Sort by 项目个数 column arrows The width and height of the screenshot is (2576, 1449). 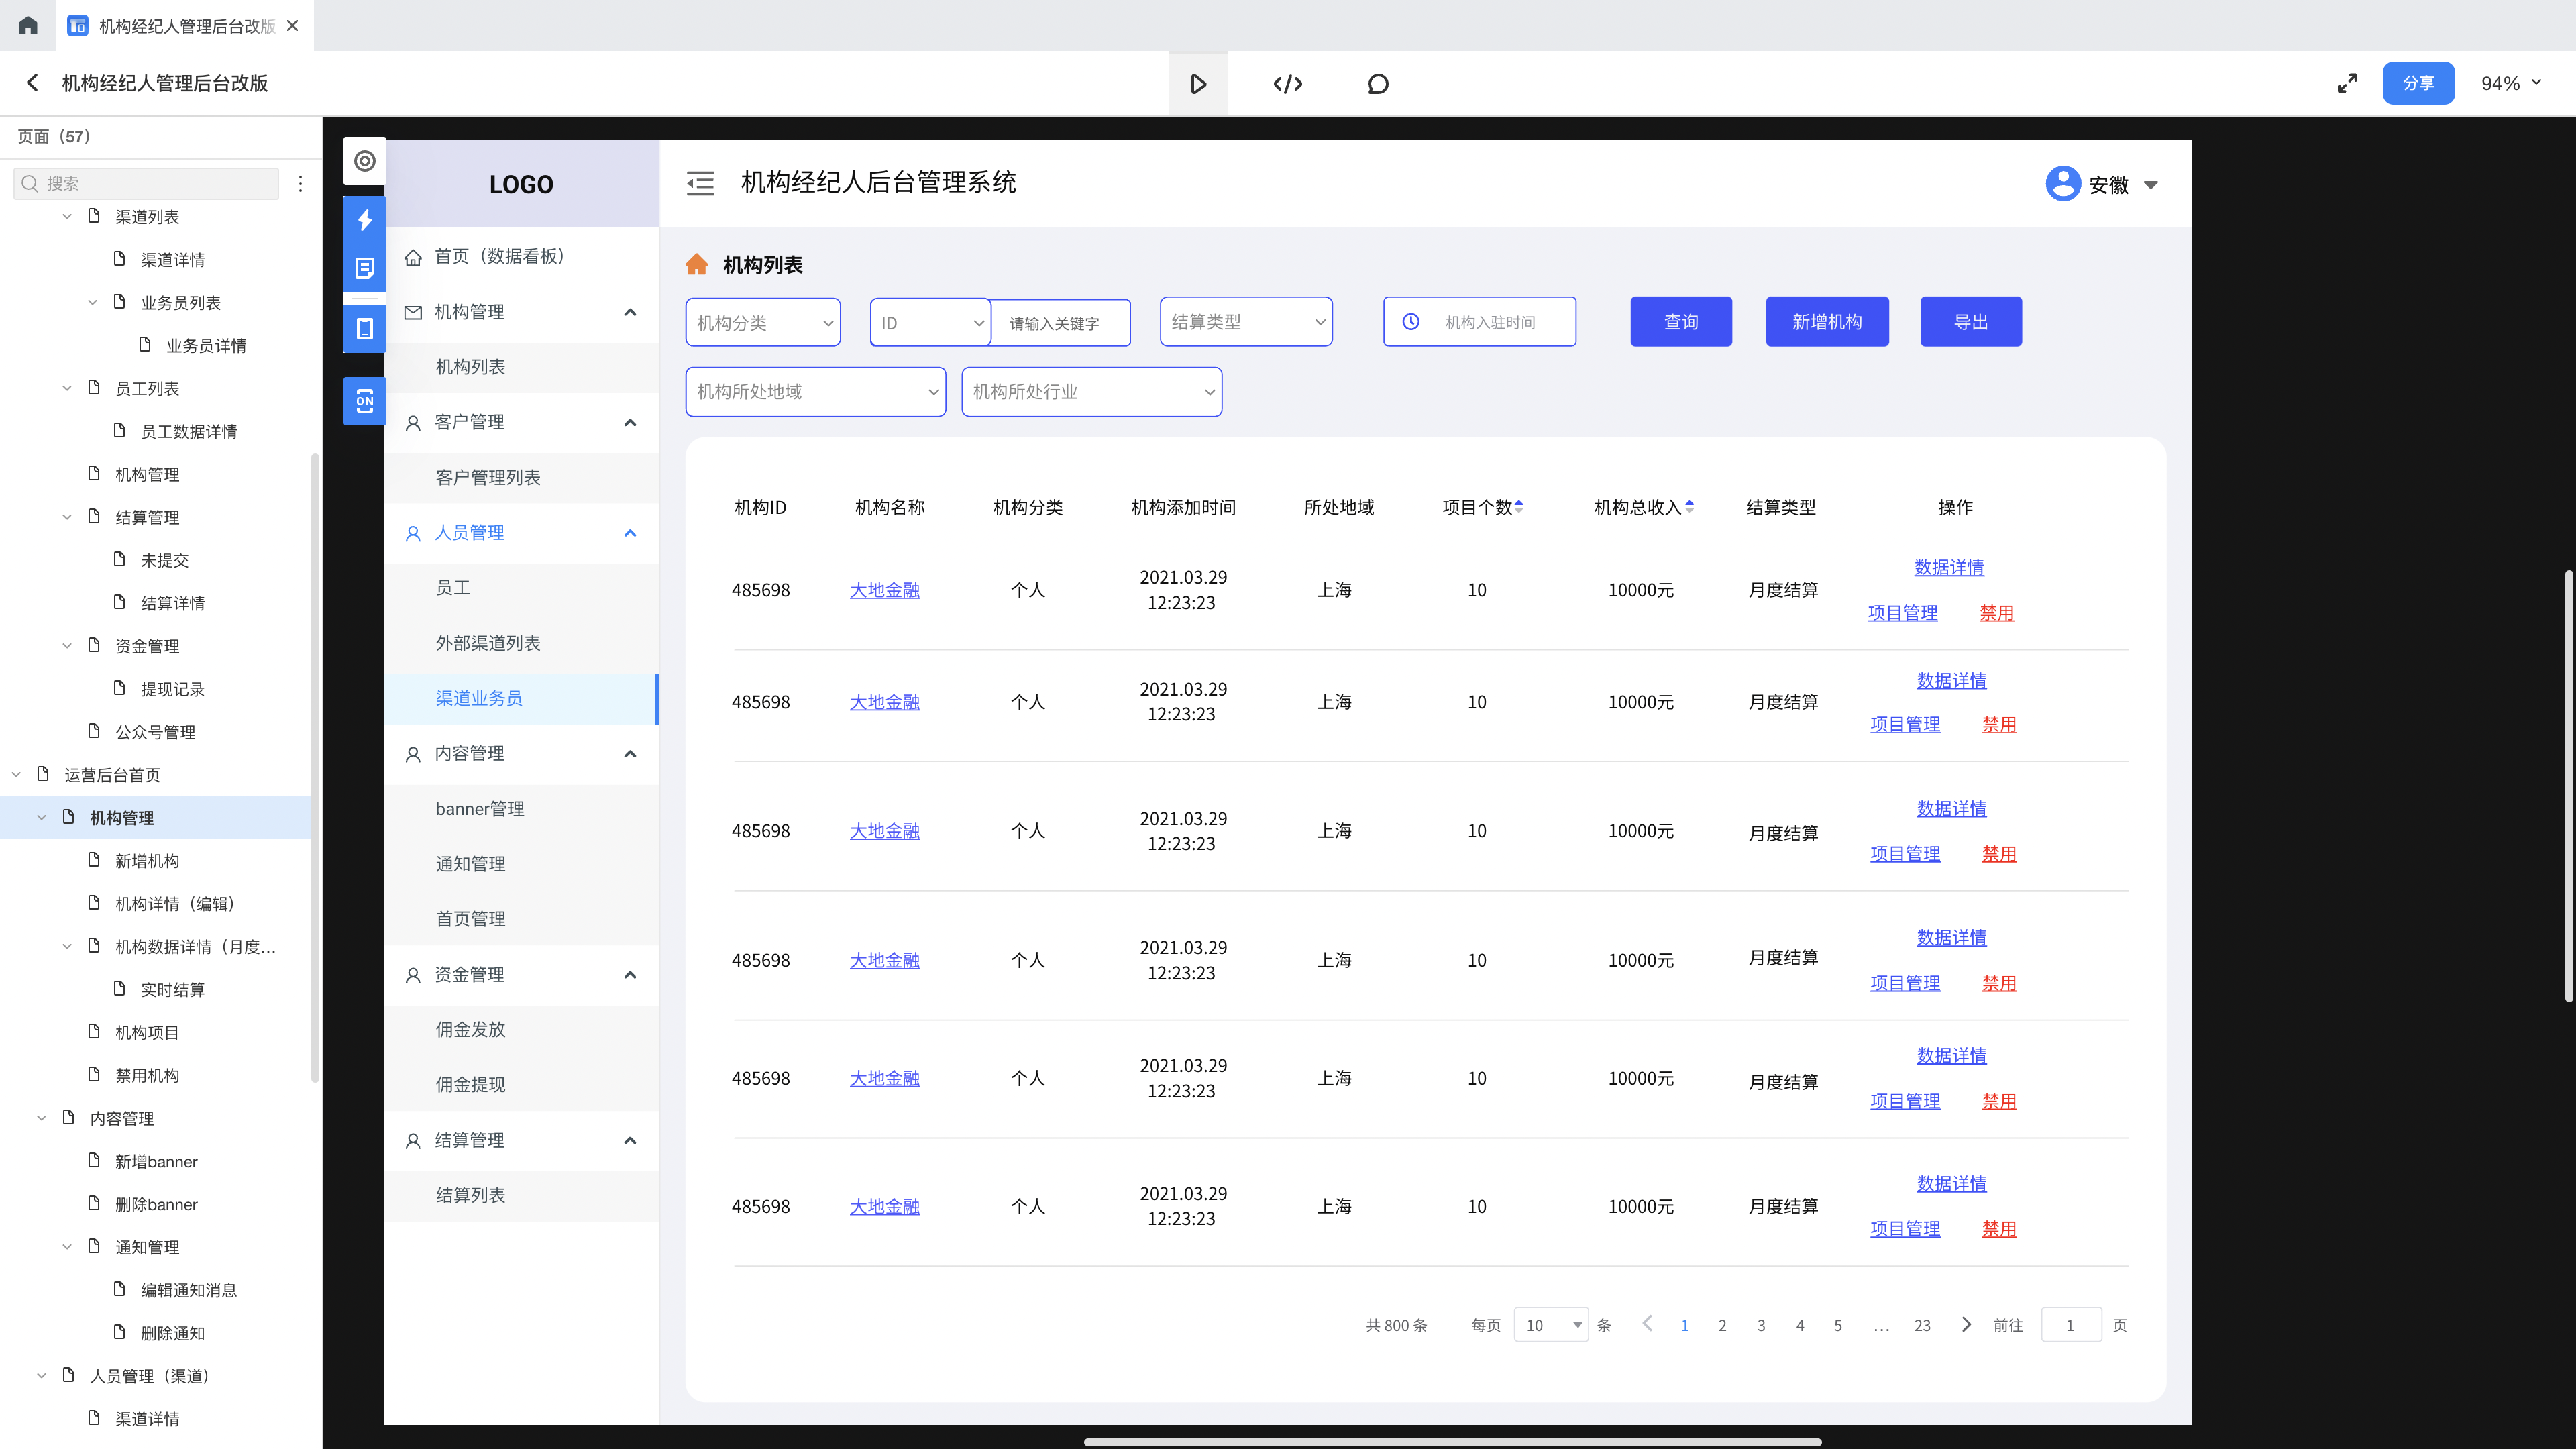(x=1518, y=507)
